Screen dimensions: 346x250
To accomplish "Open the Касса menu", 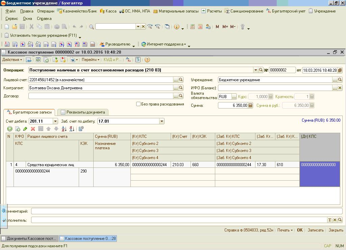I will pos(108,11).
